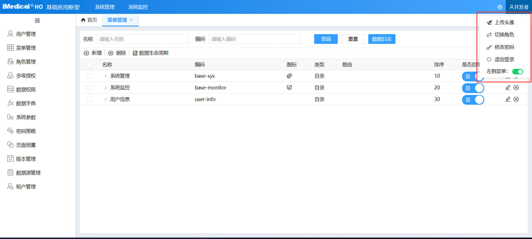The height and width of the screenshot is (239, 532).
Task: Collapse sidebar with hamburger menu icon
Action: [37, 21]
